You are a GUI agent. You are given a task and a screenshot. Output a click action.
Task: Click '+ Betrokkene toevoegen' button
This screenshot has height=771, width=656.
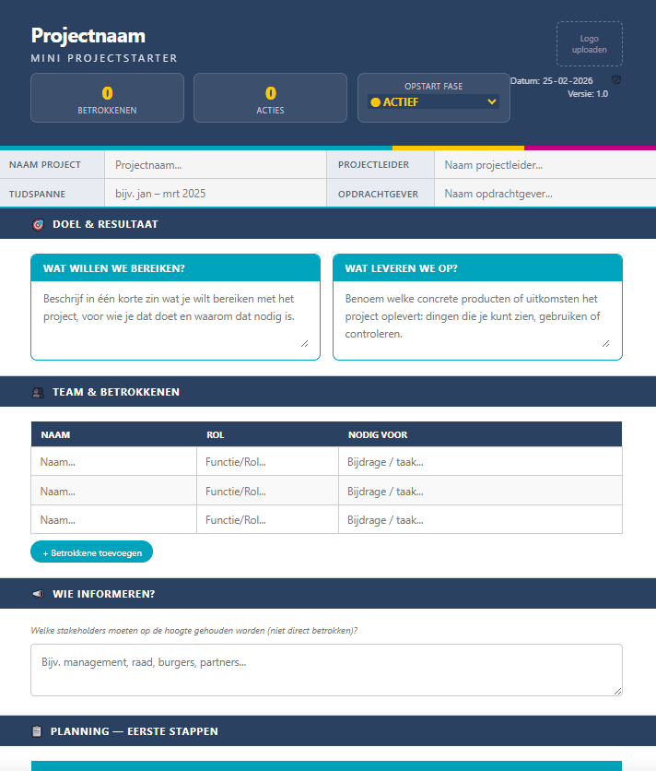(92, 552)
